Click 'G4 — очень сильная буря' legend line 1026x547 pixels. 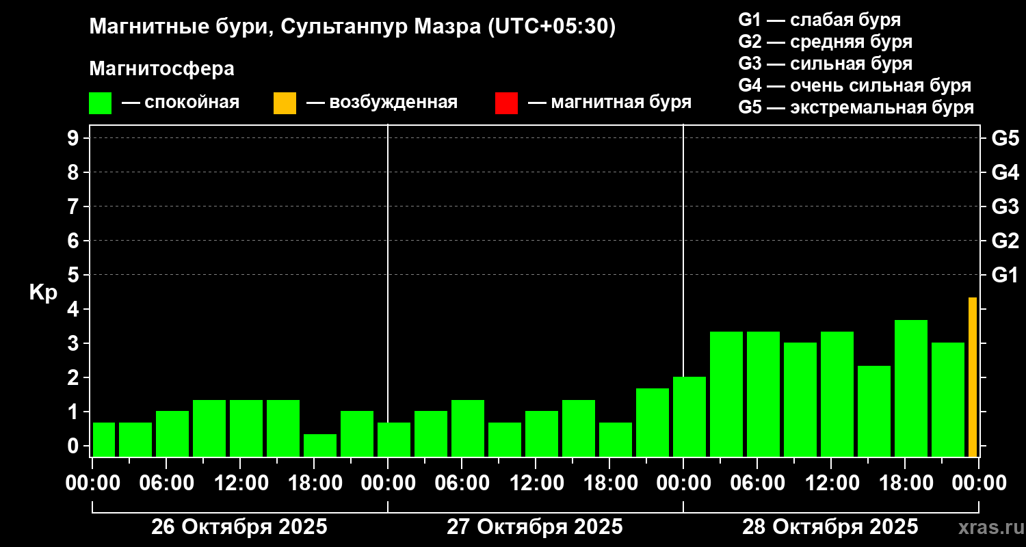855,85
